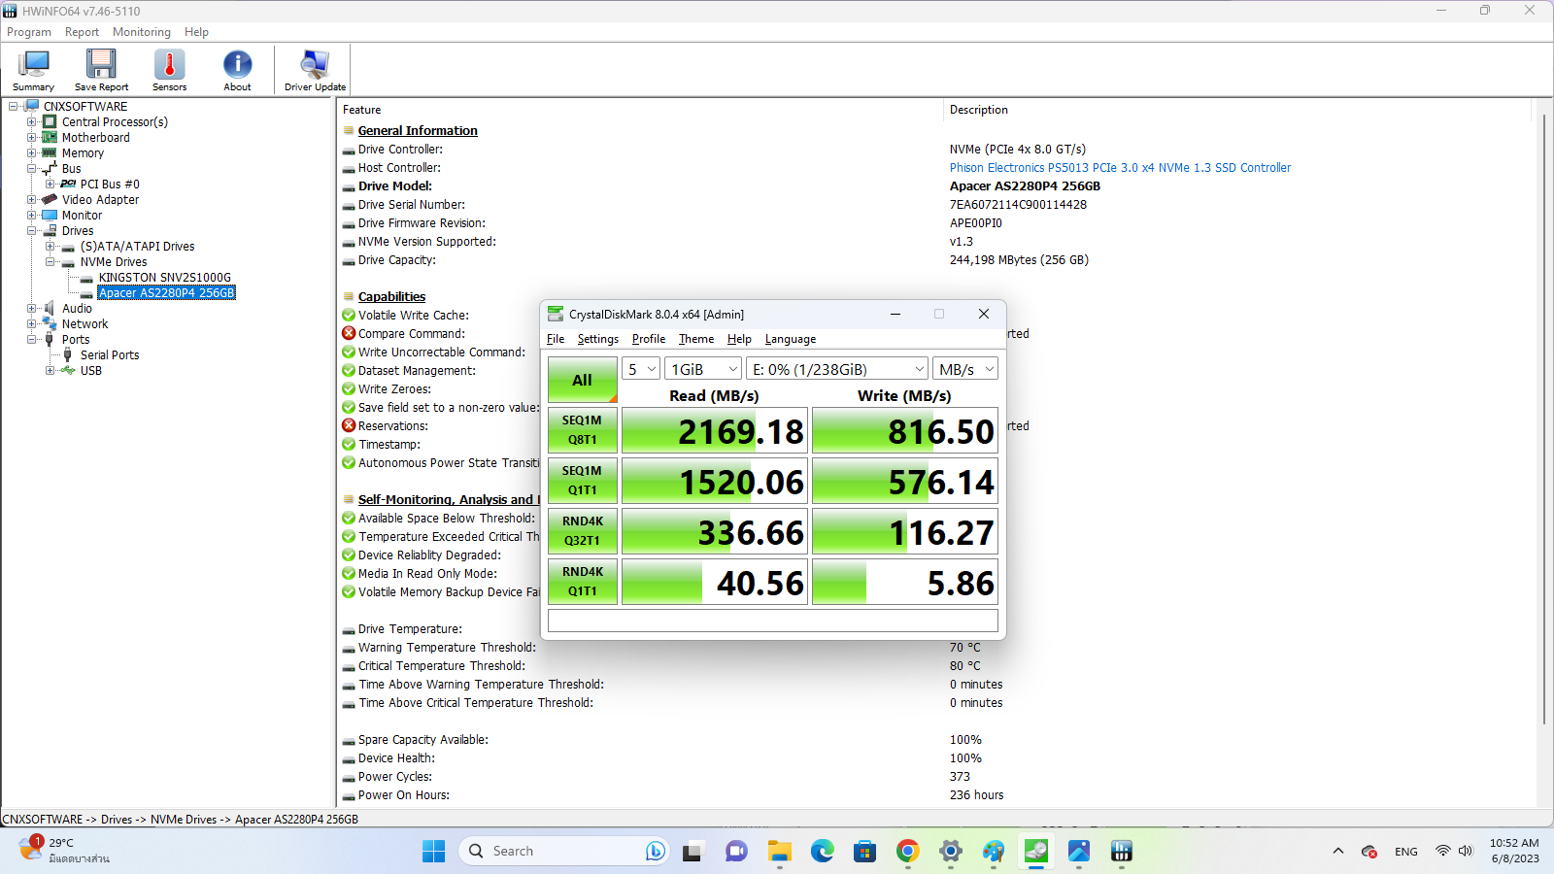The height and width of the screenshot is (874, 1554).
Task: Expand Motherboard tree node
Action: point(32,138)
